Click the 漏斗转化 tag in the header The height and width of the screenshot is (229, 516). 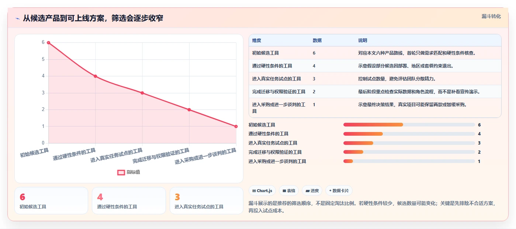click(x=491, y=16)
